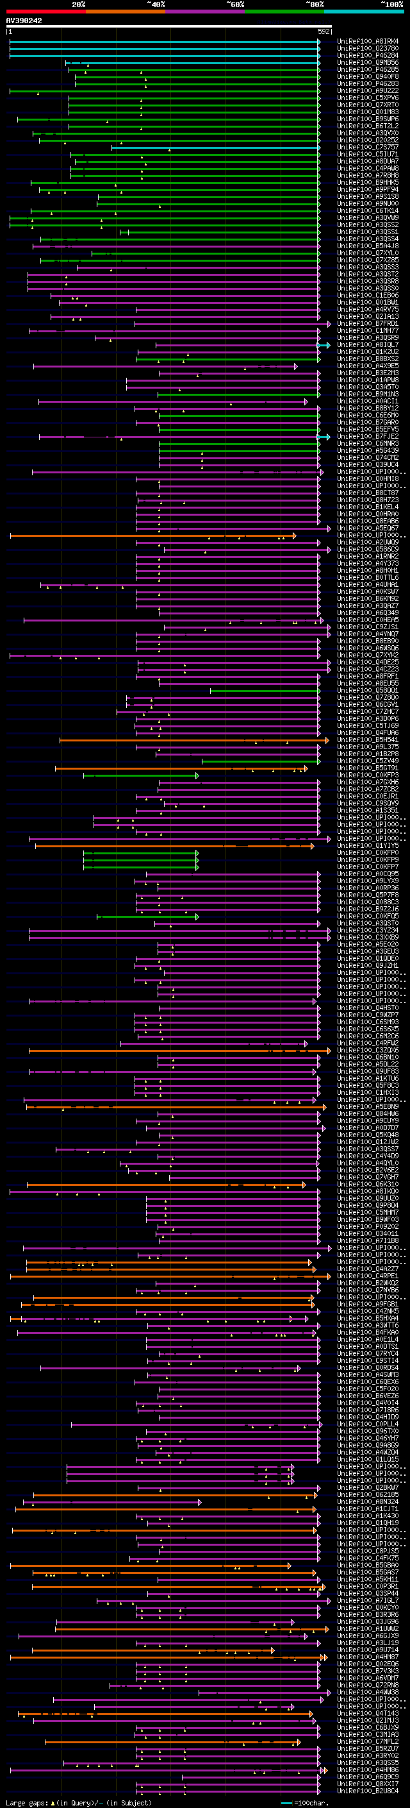
Task: Select UniRef100_B8BXS2 label
Action: (368, 359)
